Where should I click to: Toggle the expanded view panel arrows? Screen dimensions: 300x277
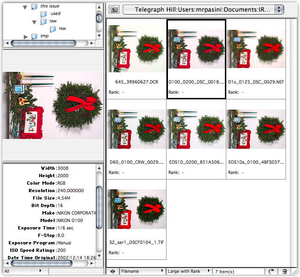tap(113, 271)
